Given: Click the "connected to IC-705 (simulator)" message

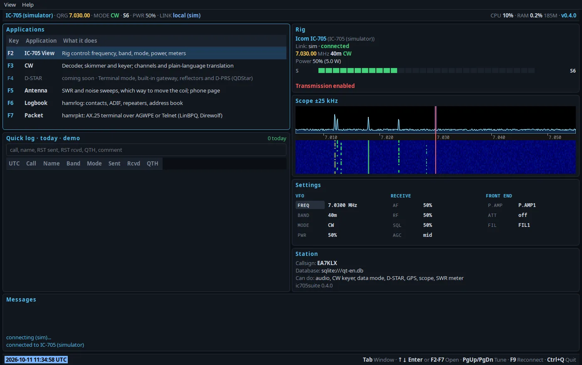Looking at the screenshot, I should (45, 345).
